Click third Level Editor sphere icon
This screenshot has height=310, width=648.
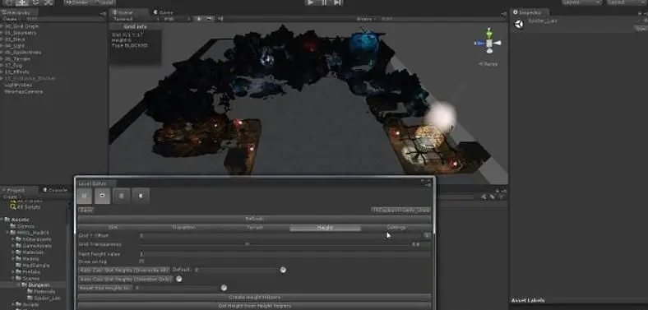pos(121,196)
